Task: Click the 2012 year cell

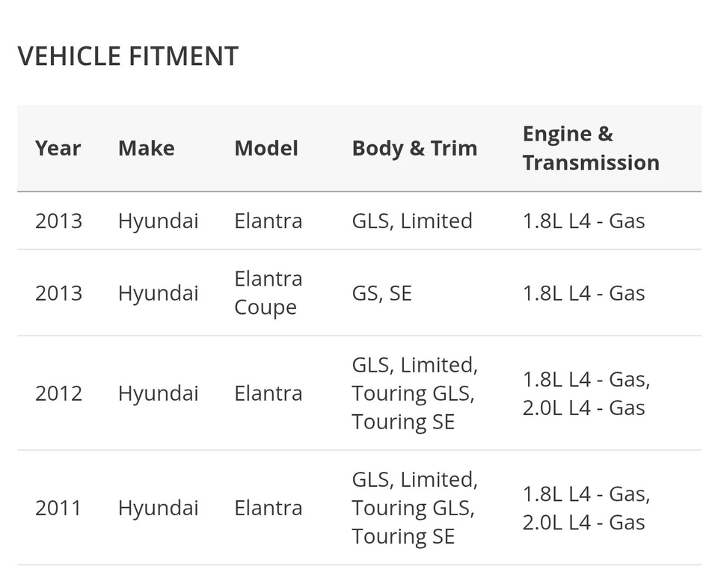Action: [58, 393]
